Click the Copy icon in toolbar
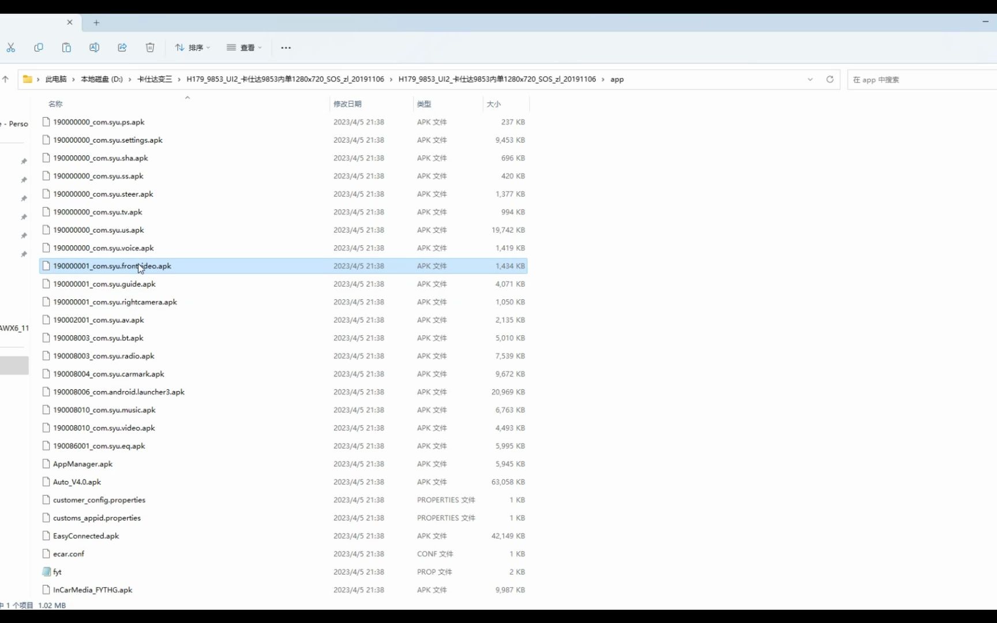 [x=39, y=47]
